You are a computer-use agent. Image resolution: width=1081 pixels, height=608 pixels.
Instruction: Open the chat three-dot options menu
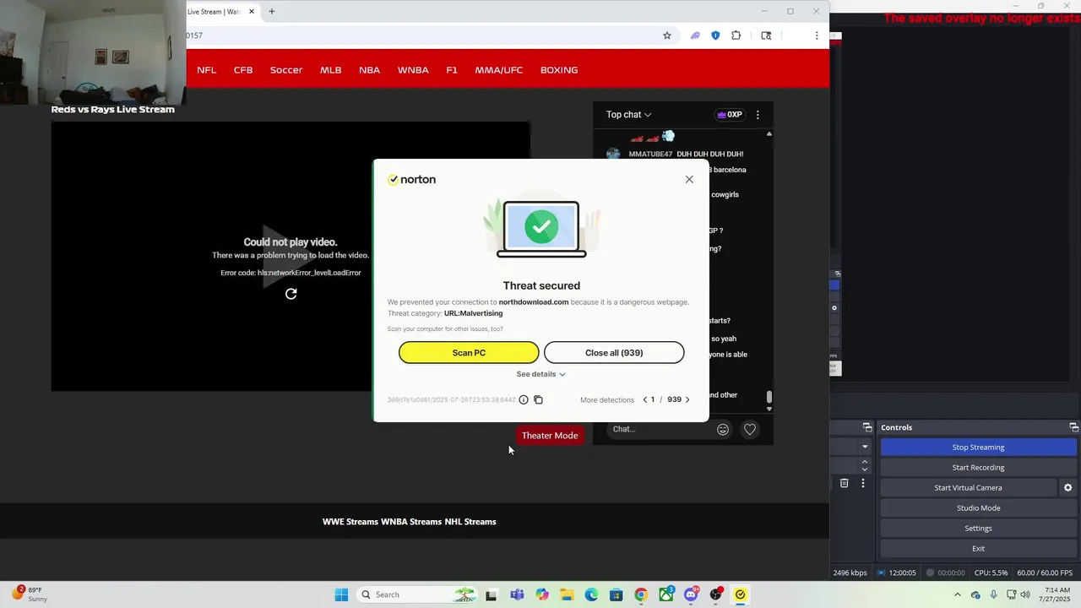758,115
